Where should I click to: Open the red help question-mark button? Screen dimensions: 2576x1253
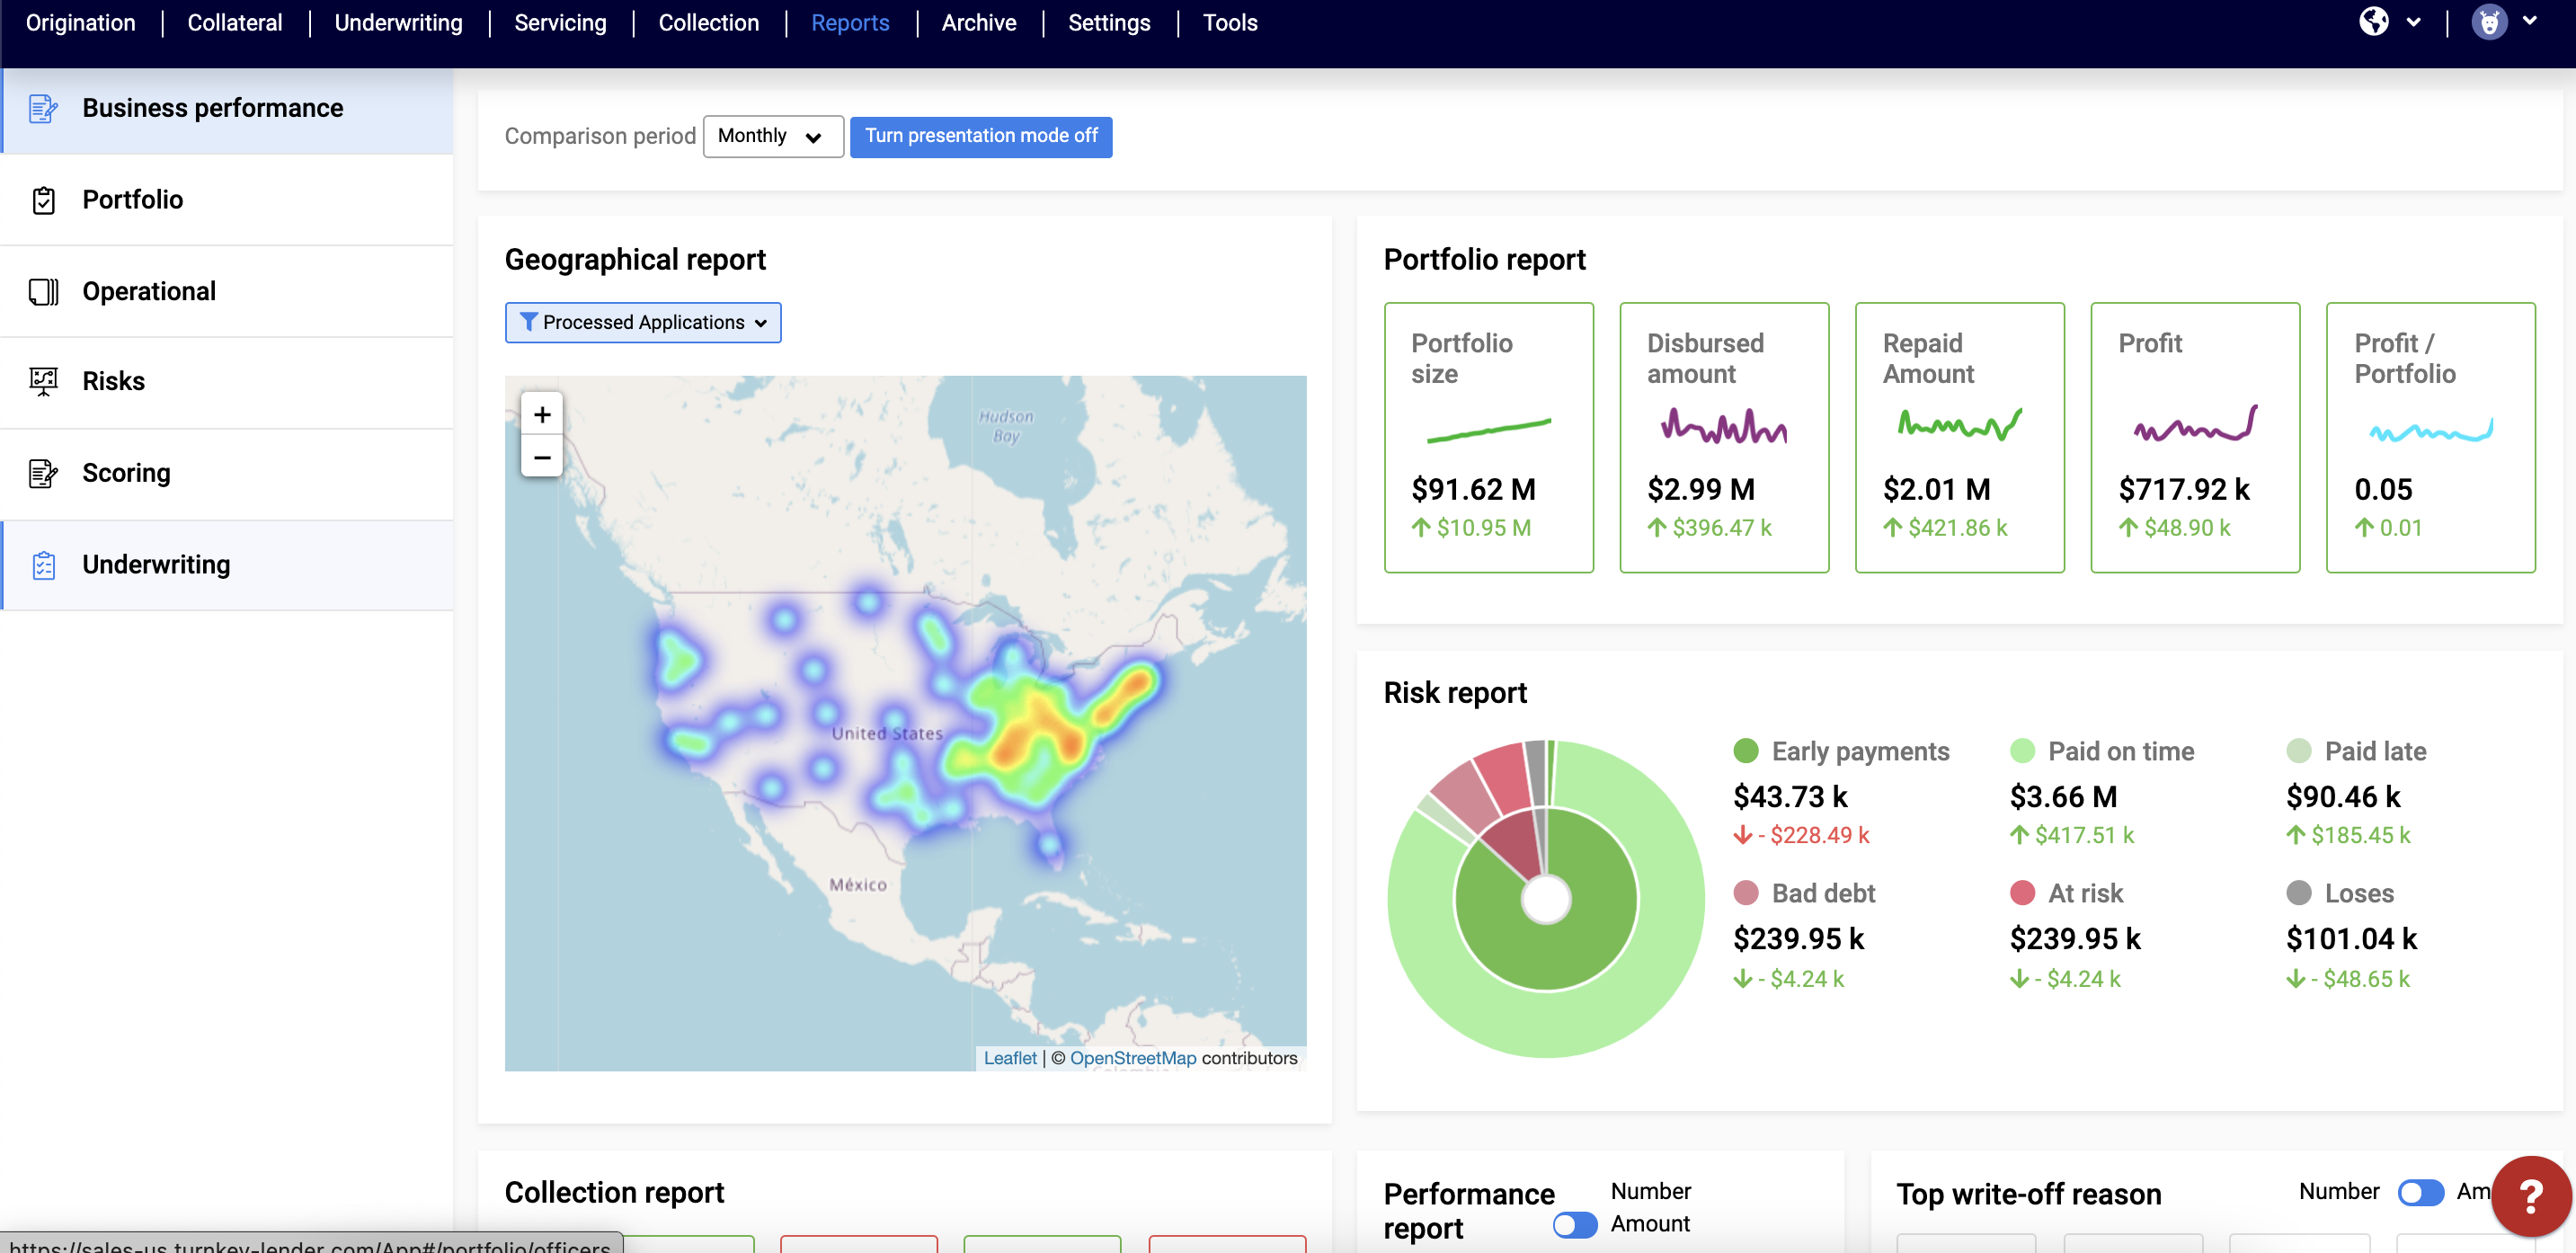pos(2530,1195)
